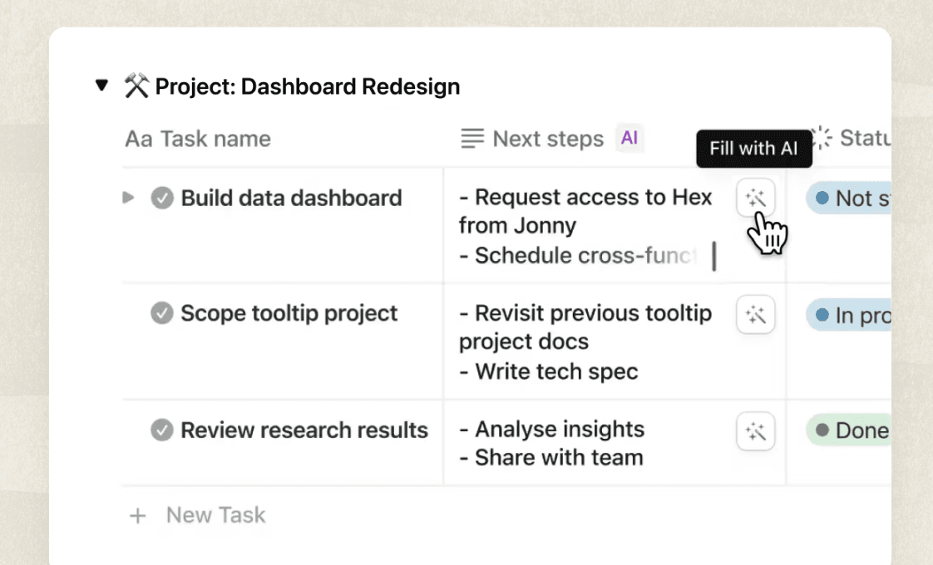Click AI sparkle button for Build data dashboard
Viewport: 933px width, 565px height.
755,198
